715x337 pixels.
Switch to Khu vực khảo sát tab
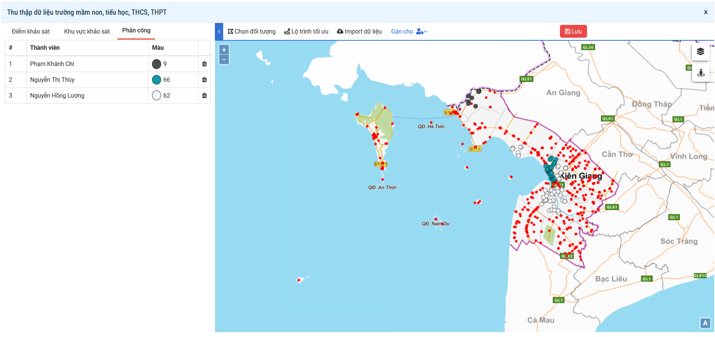coord(87,32)
